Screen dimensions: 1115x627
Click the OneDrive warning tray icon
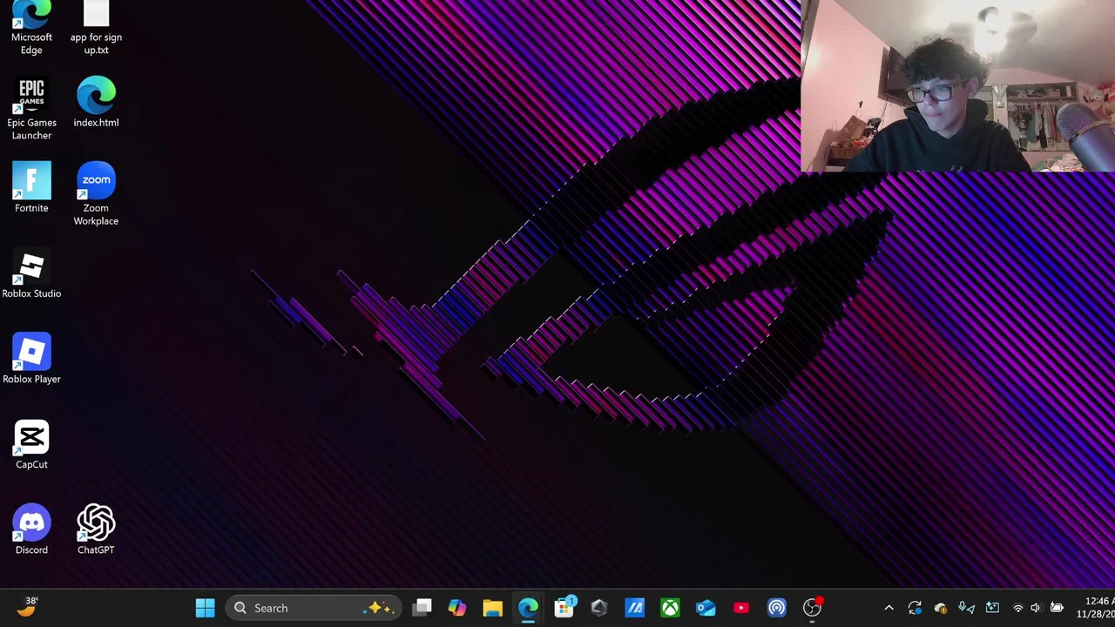pos(941,608)
